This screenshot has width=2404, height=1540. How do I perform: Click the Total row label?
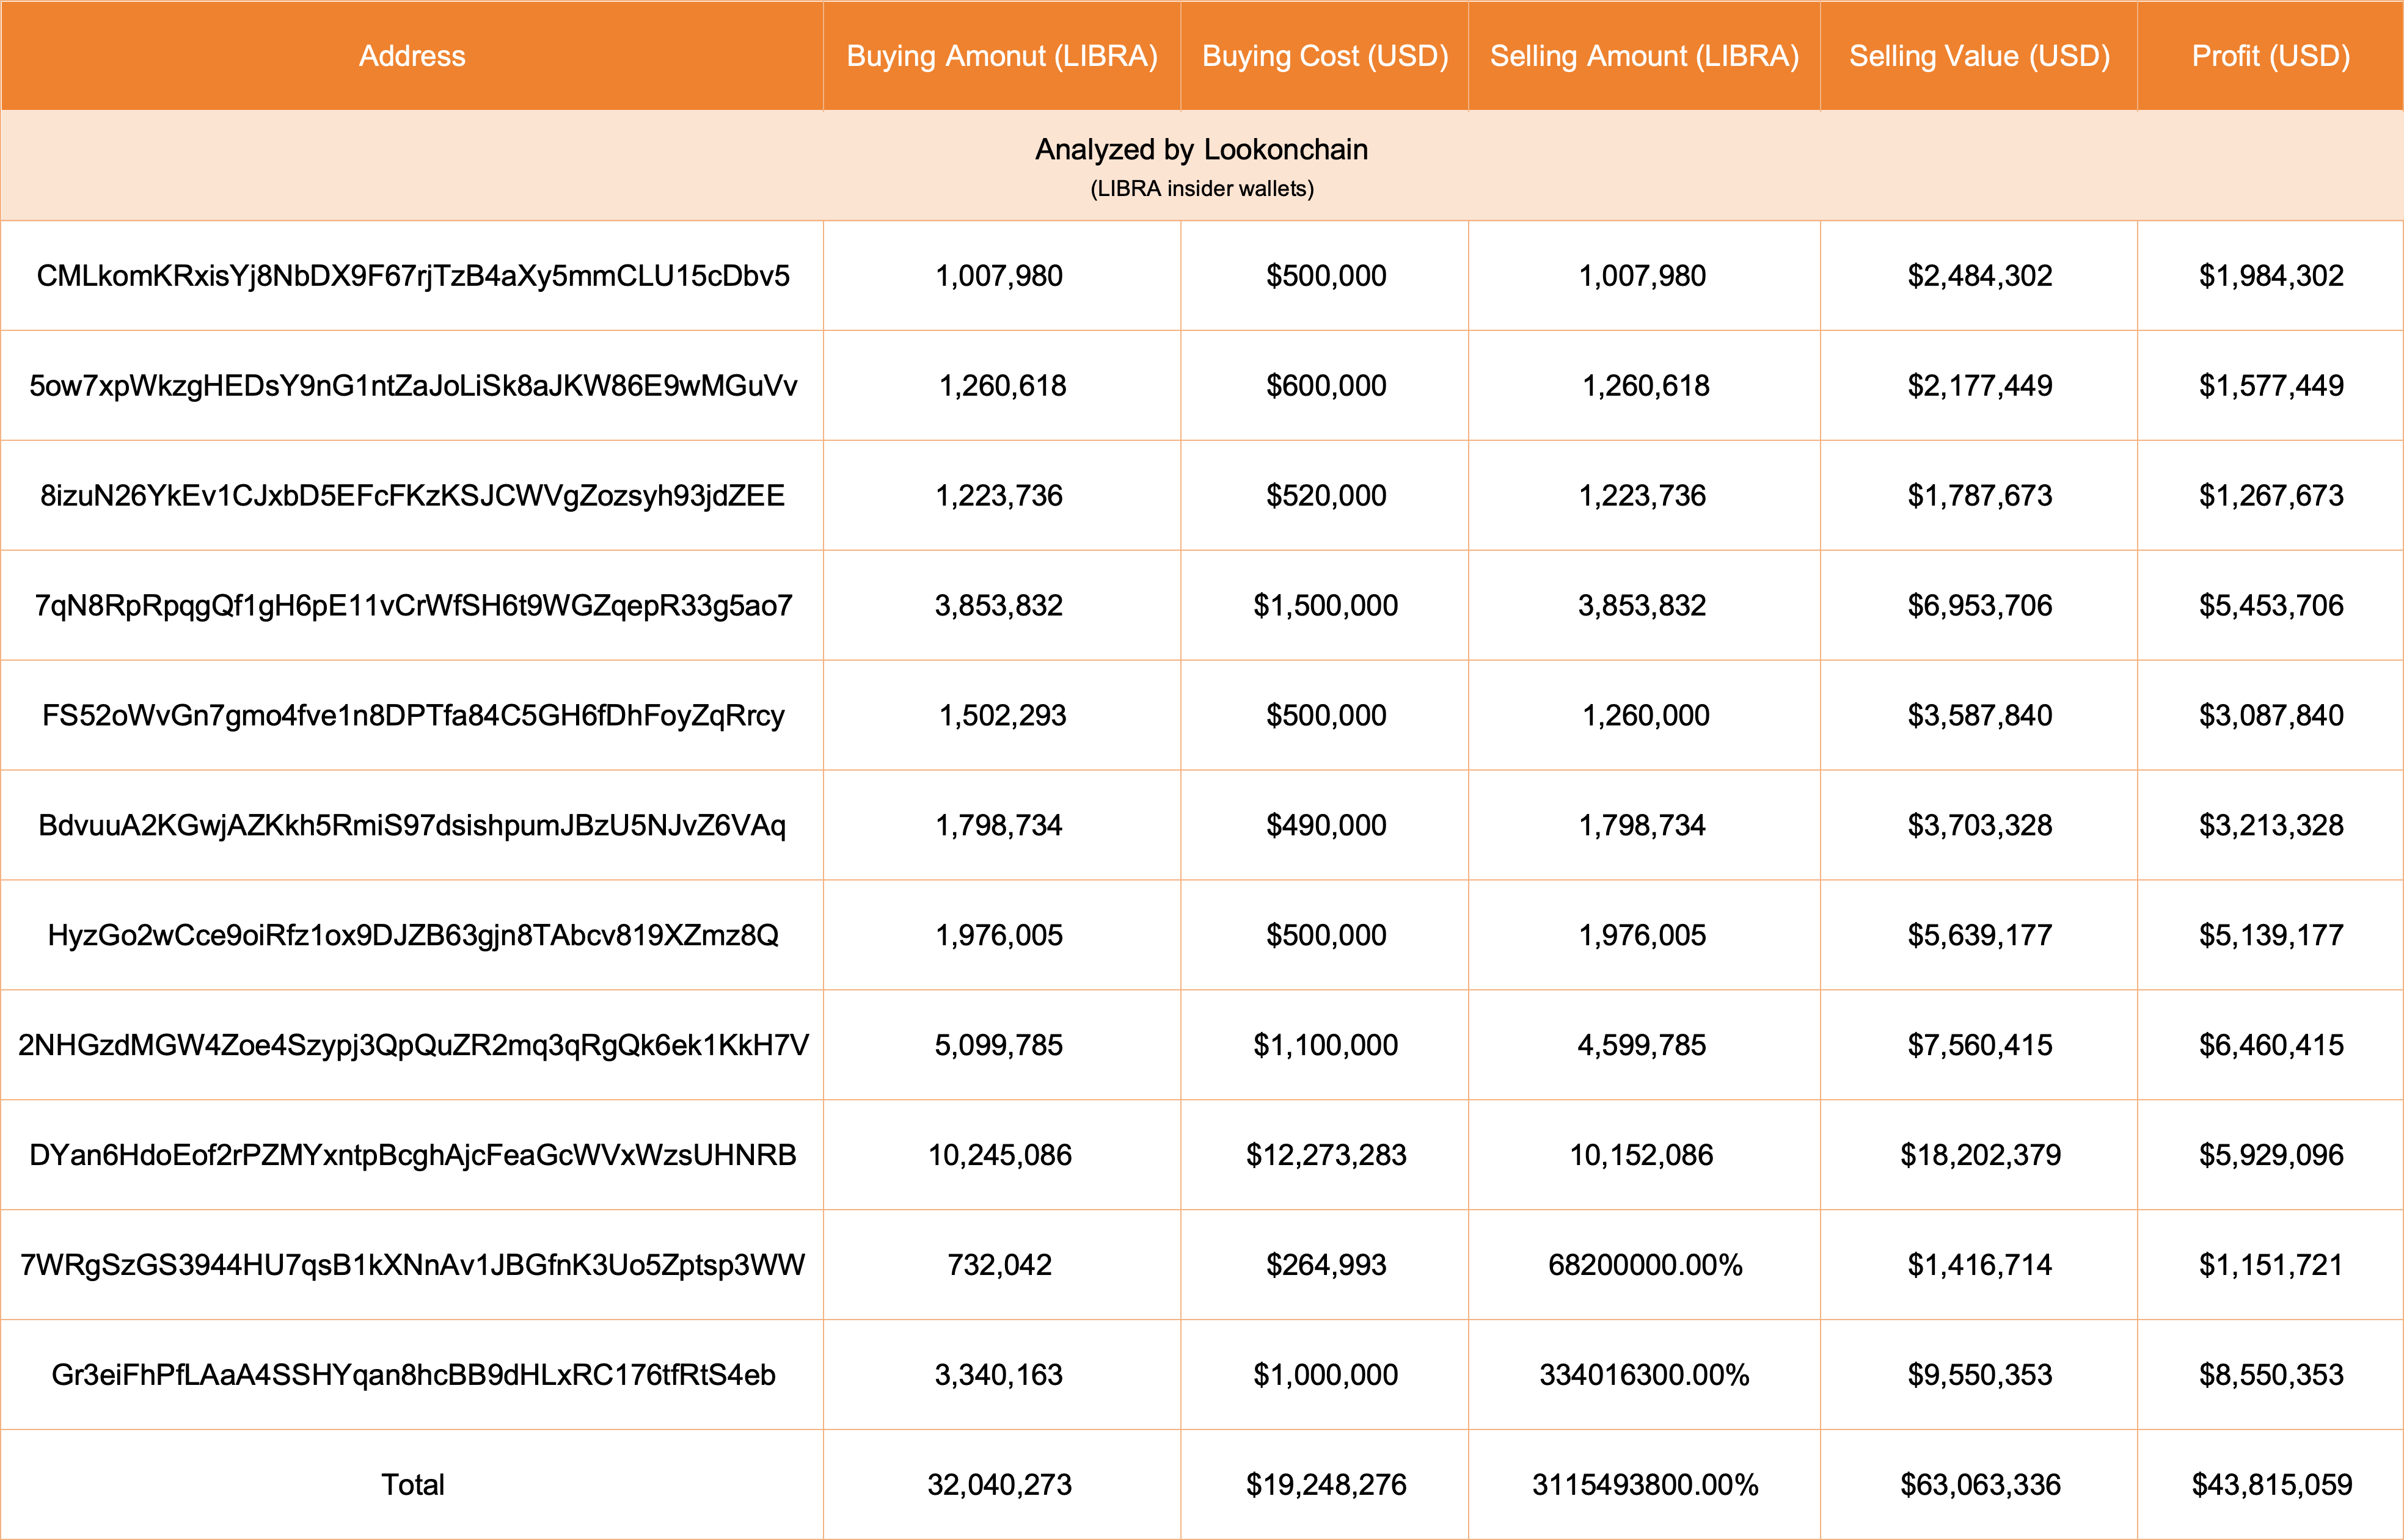pos(412,1485)
